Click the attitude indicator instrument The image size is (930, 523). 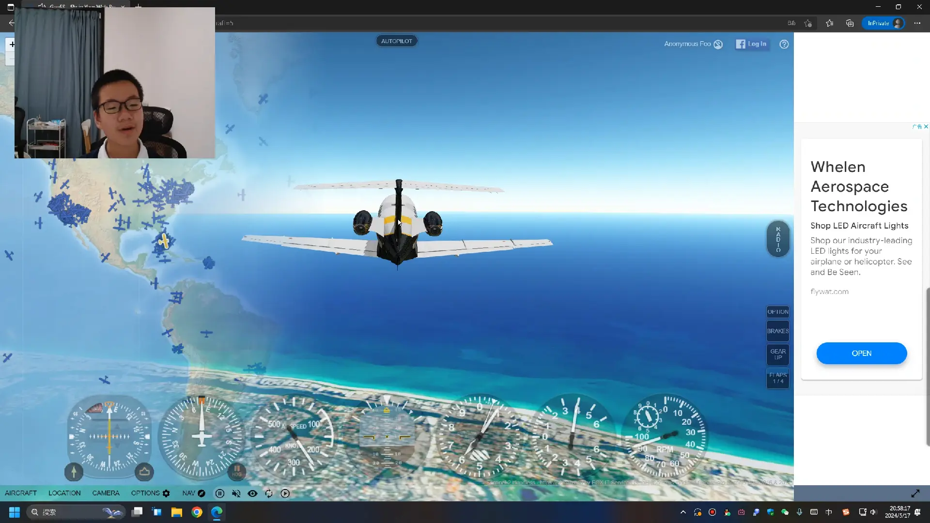[x=387, y=437]
